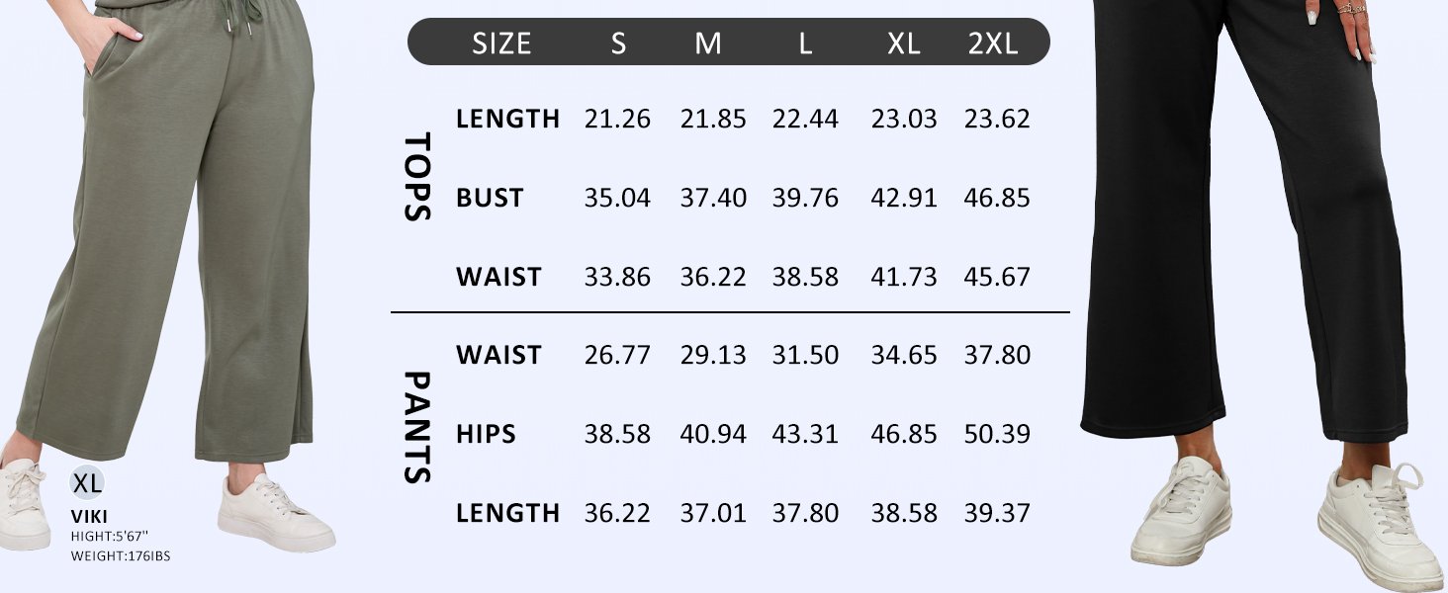Select the BUST row label
The image size is (1448, 593).
pos(490,198)
